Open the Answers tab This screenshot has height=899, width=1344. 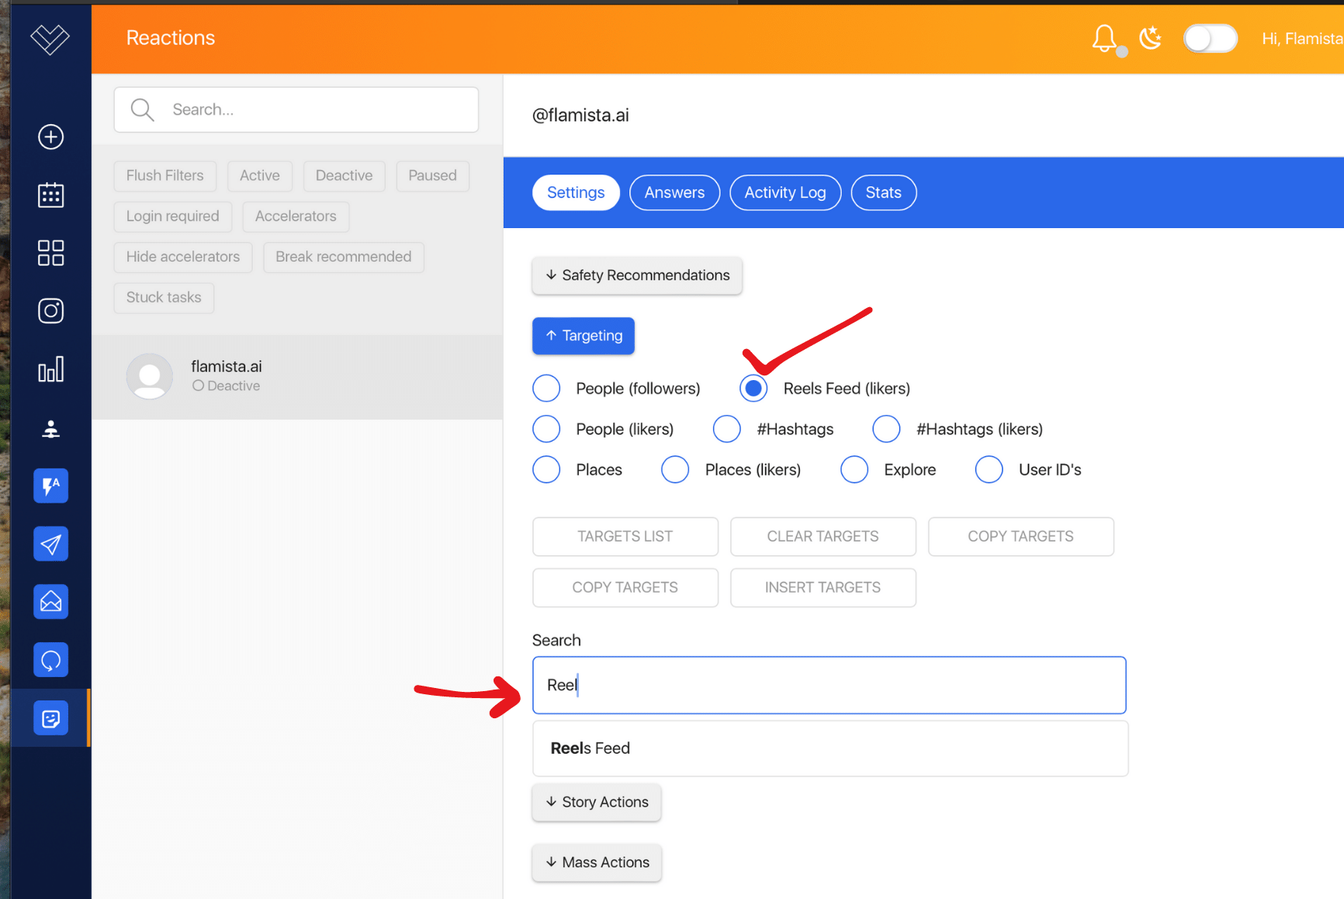[674, 192]
